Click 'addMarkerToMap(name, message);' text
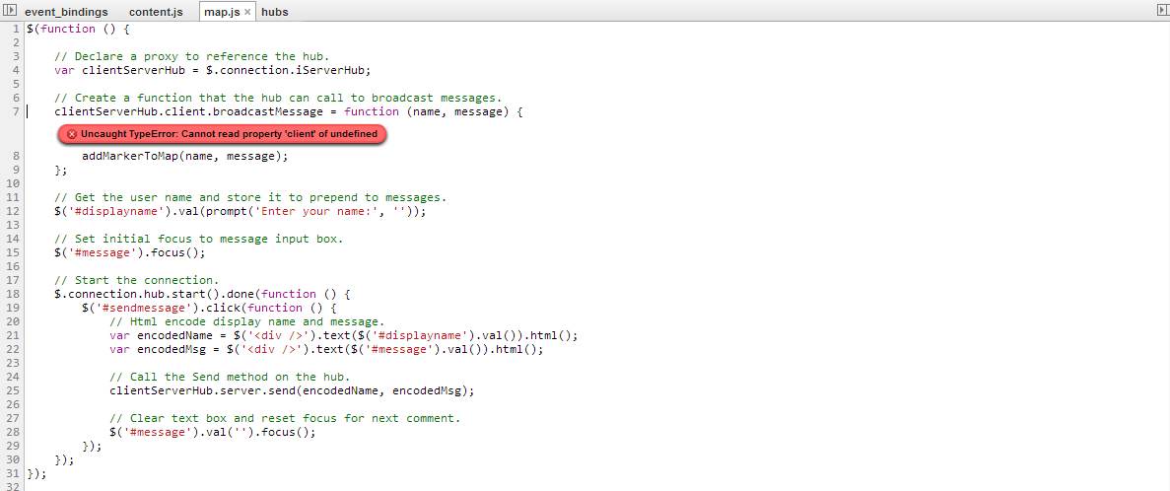The height and width of the screenshot is (491, 1170). click(x=185, y=156)
